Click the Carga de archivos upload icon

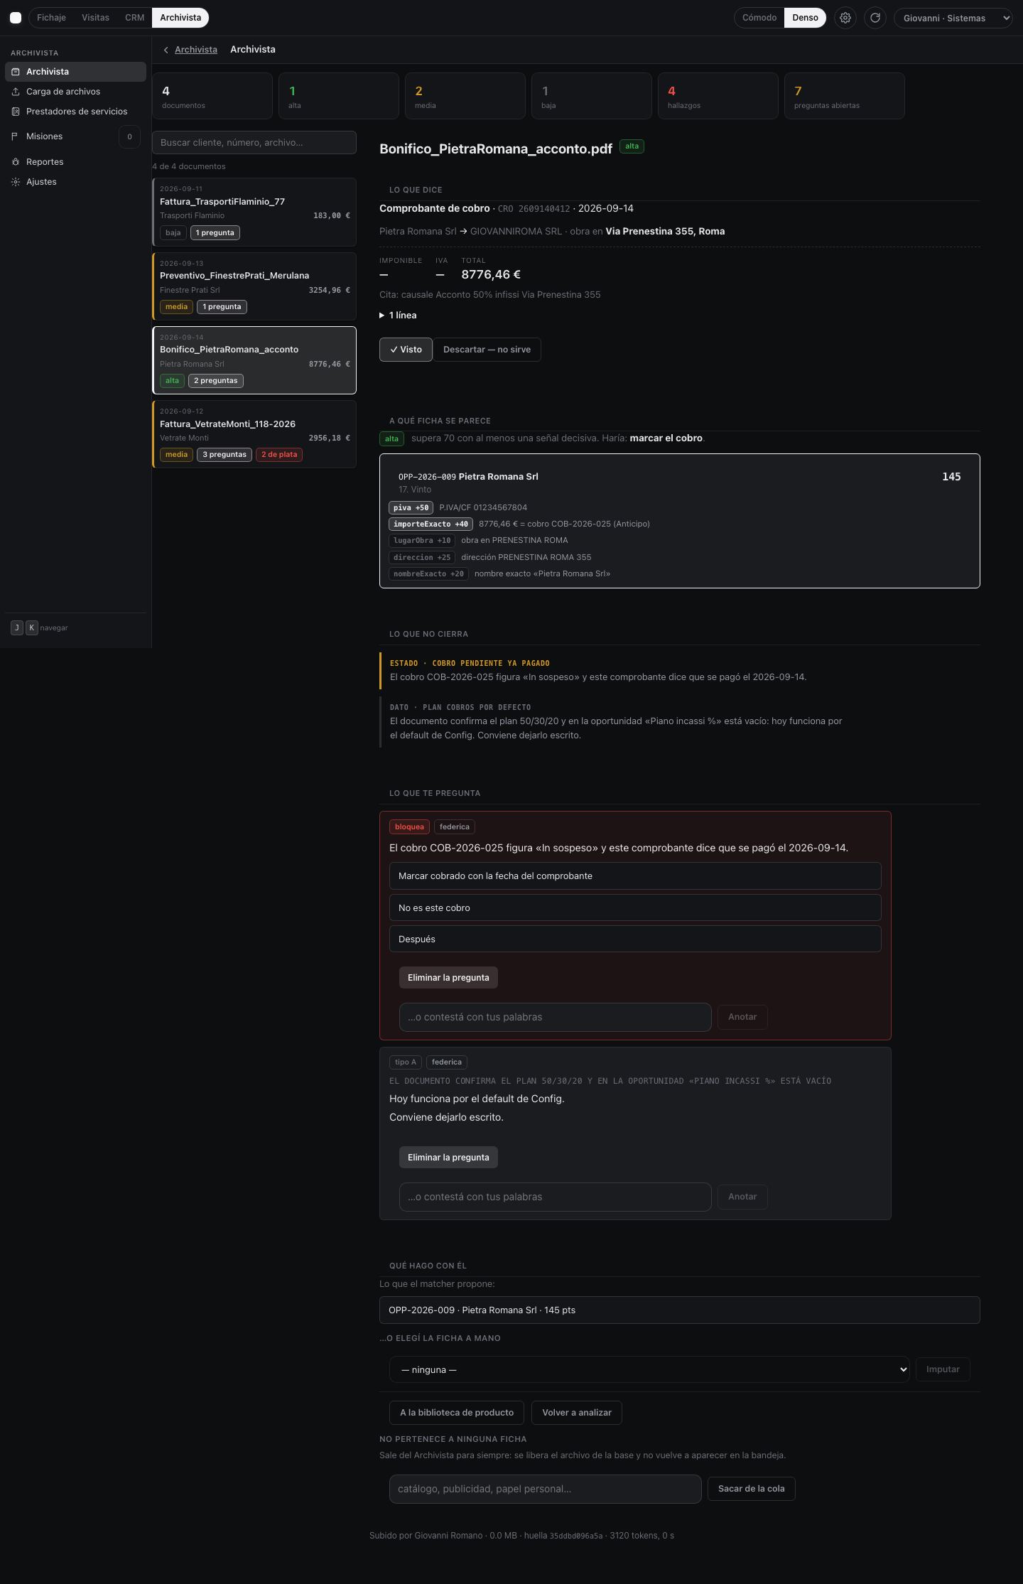click(16, 92)
